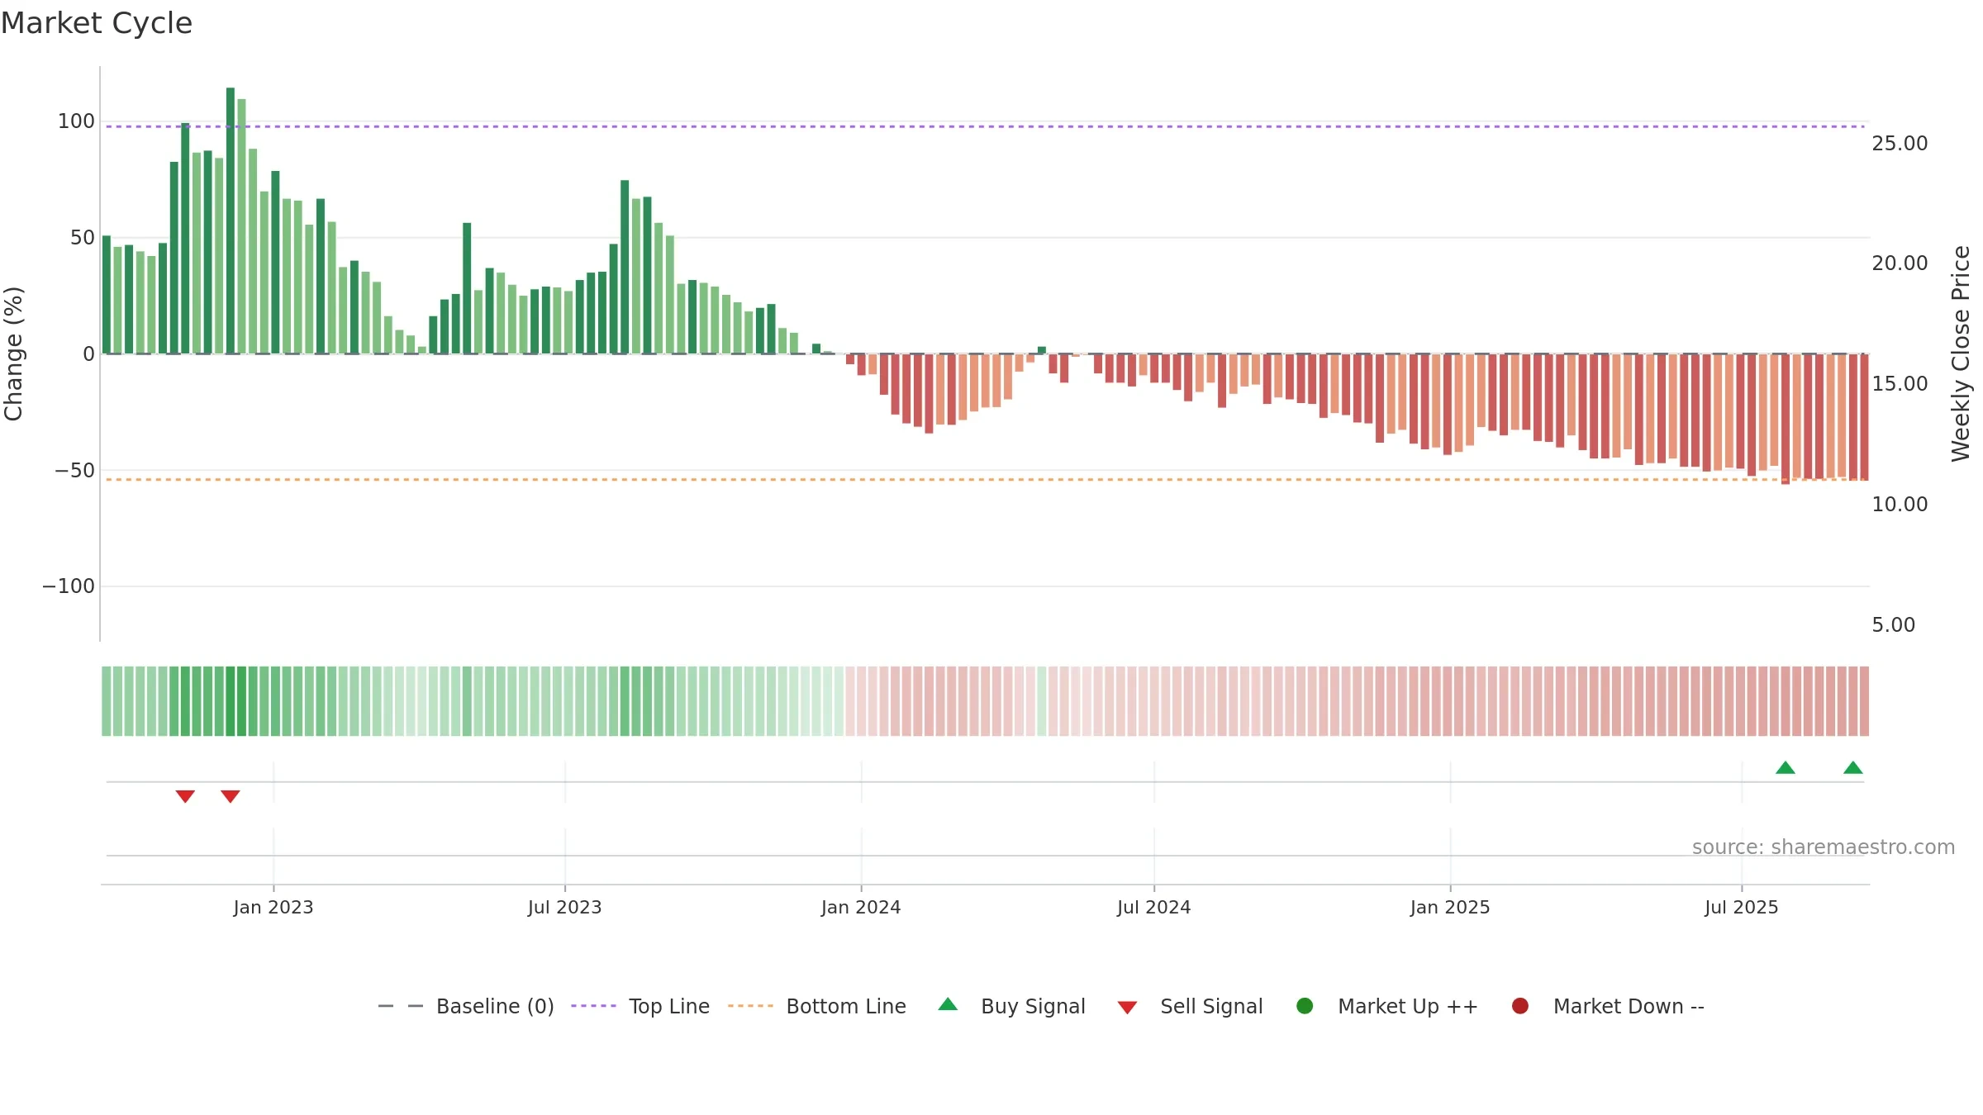Image resolution: width=1983 pixels, height=1115 pixels.
Task: Click the Change (%) axis title
Action: tap(13, 353)
